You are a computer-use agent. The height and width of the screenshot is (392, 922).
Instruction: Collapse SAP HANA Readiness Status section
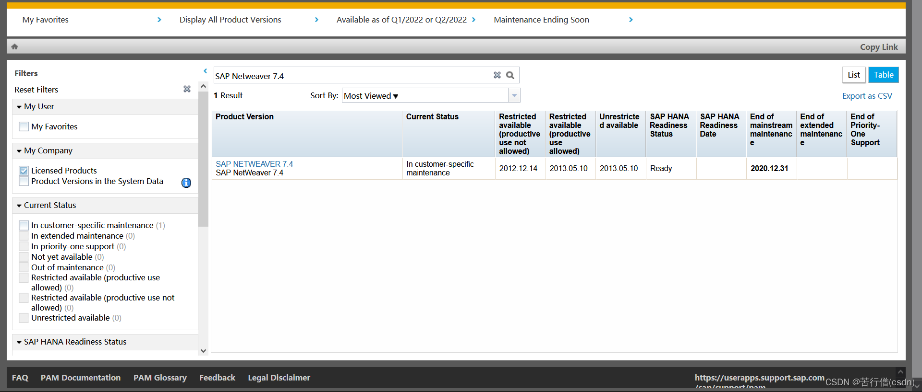pyautogui.click(x=19, y=342)
